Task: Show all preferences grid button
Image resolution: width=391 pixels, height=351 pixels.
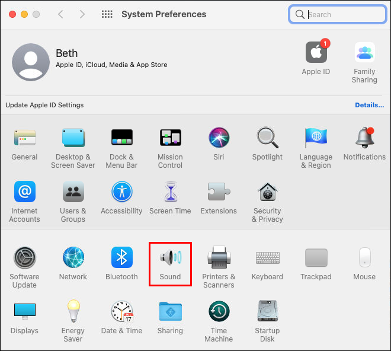Action: [107, 14]
